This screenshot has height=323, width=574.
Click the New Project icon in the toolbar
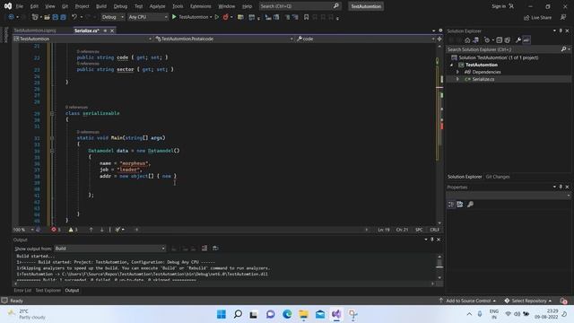pos(35,17)
